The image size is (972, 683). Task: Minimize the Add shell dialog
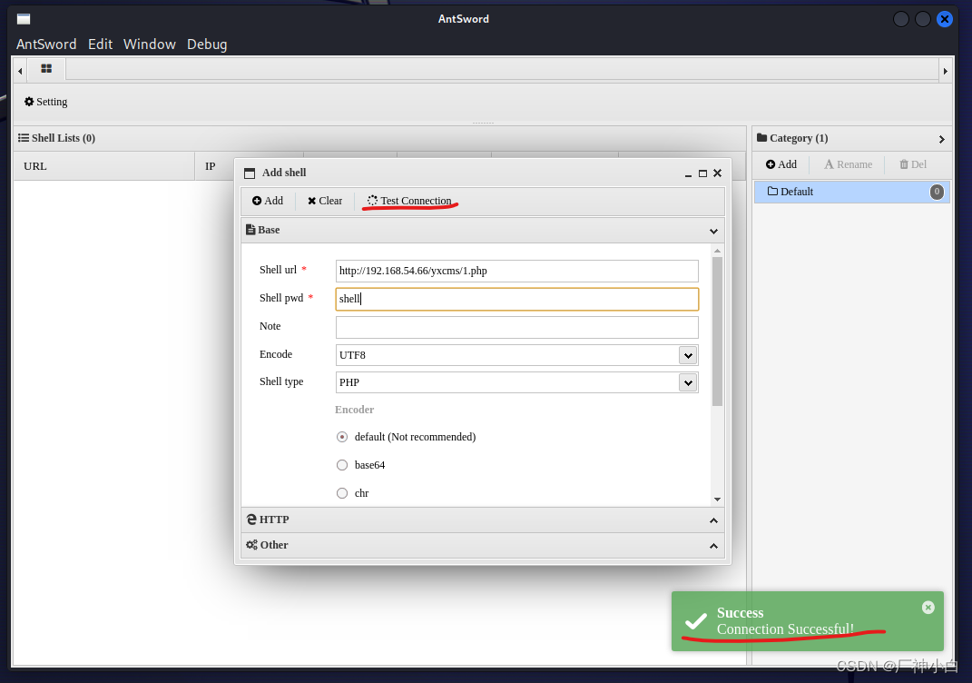point(688,173)
